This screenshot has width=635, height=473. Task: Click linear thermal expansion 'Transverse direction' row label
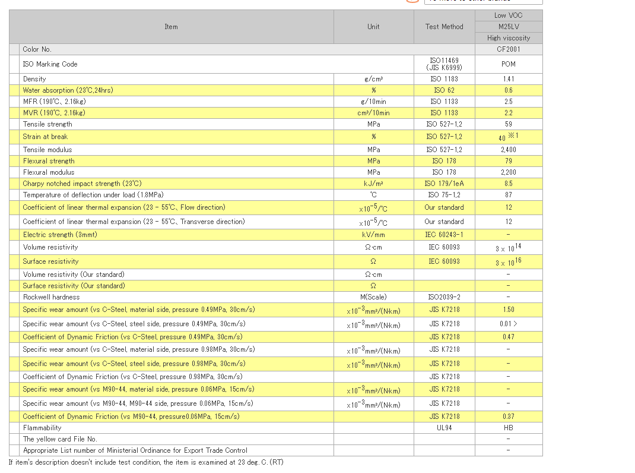(134, 222)
